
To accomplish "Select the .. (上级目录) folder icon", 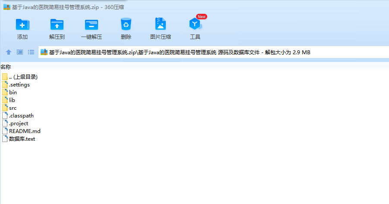I will pos(5,77).
